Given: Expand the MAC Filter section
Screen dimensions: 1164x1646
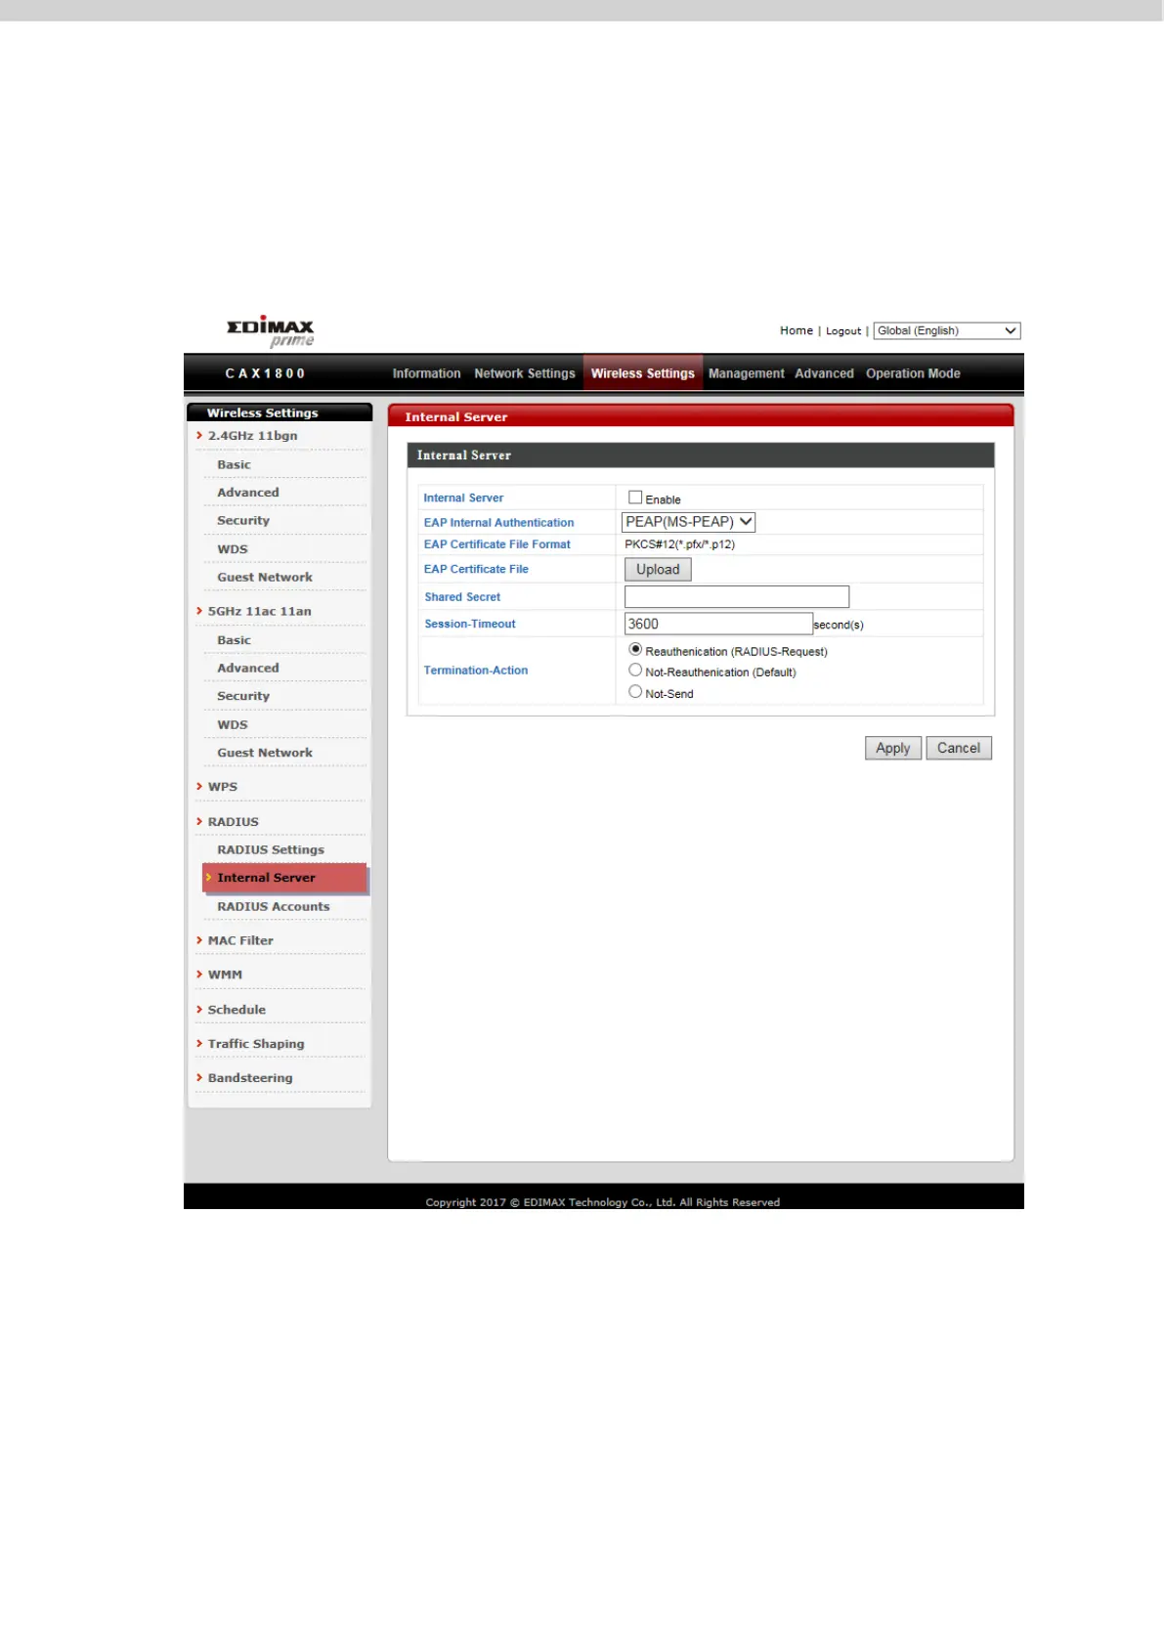Looking at the screenshot, I should tap(240, 941).
